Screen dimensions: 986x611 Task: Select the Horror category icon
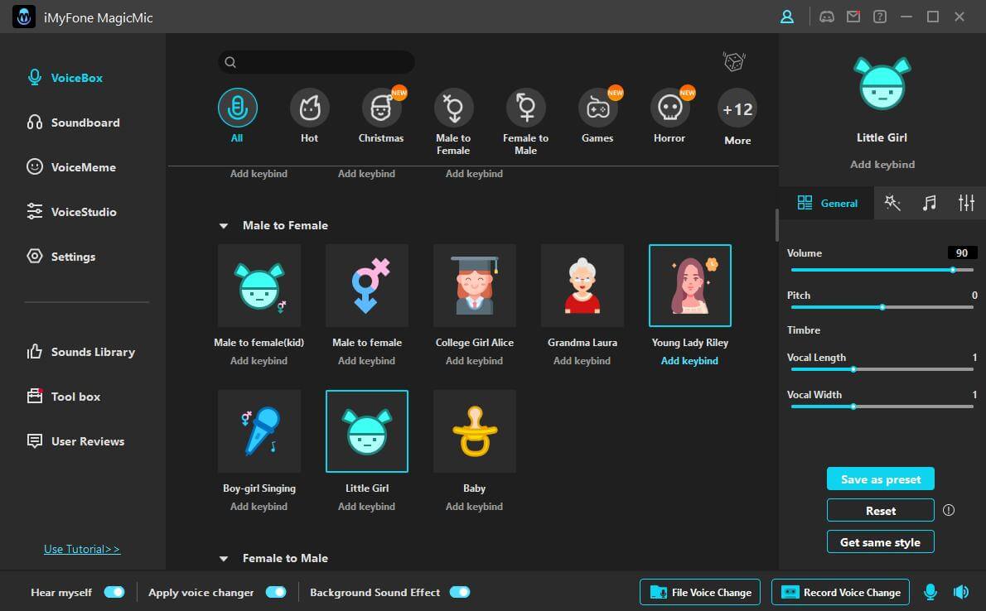669,108
